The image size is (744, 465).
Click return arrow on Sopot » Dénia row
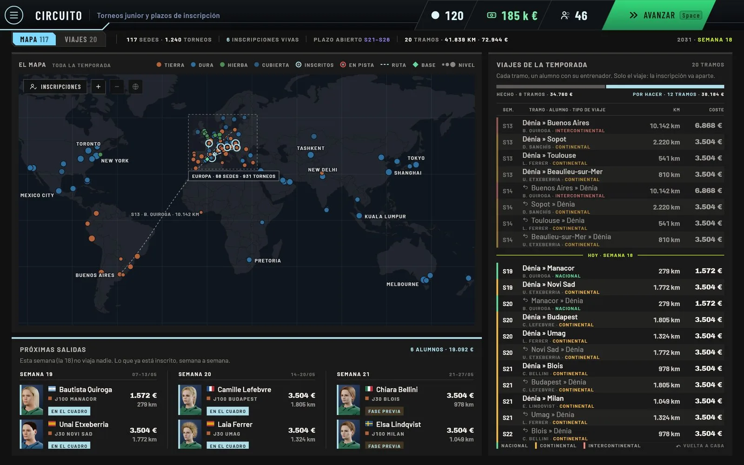click(x=525, y=204)
